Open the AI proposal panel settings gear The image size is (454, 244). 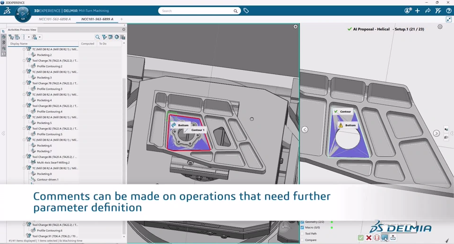(440, 26)
